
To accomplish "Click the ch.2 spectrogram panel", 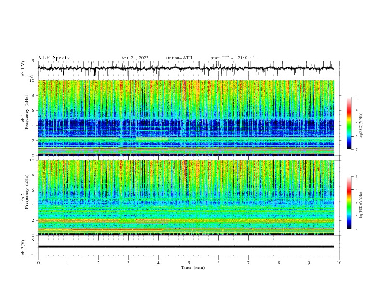I will [x=186, y=198].
